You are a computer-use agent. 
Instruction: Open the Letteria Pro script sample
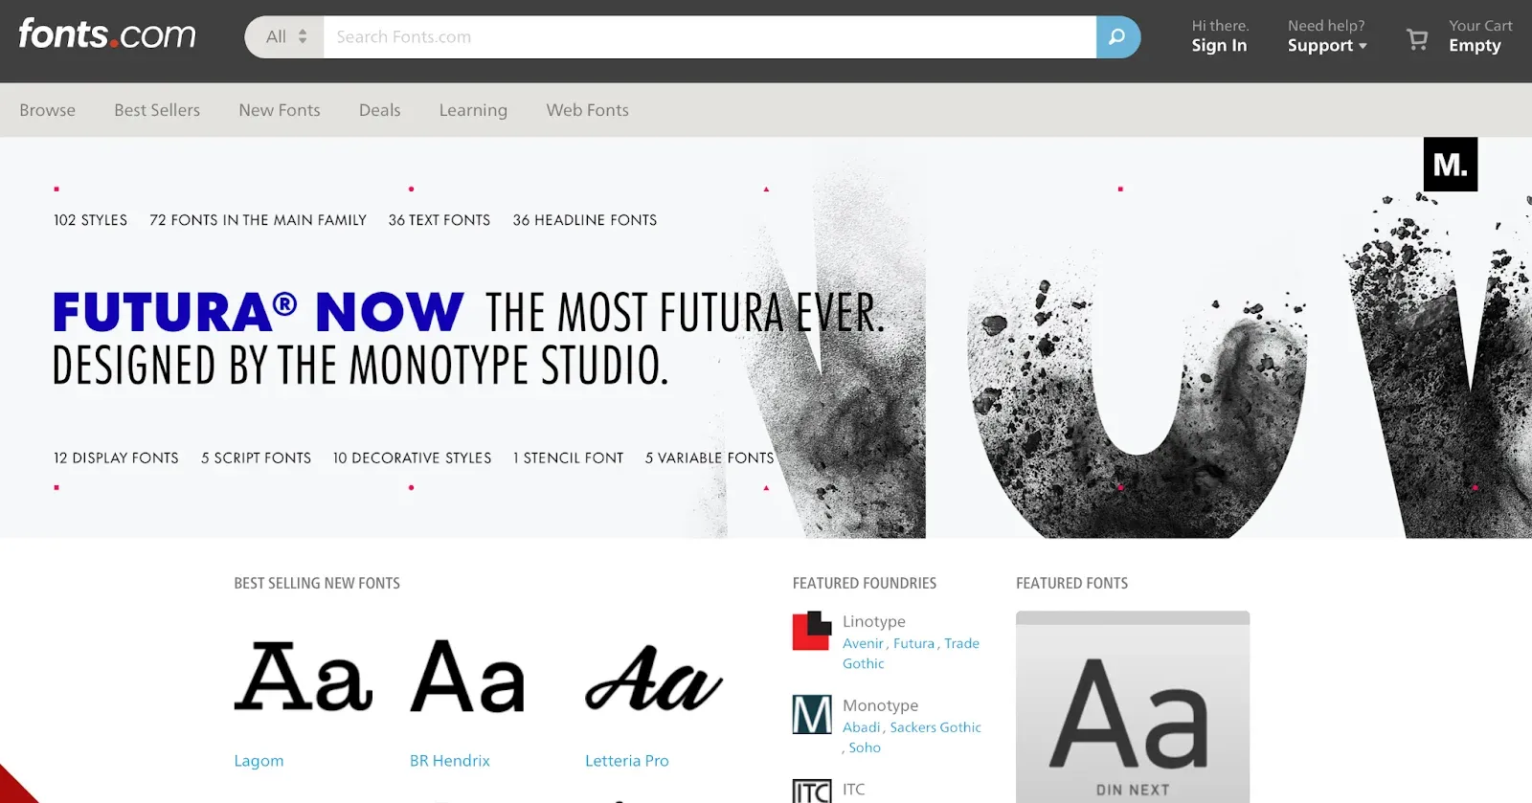point(653,677)
